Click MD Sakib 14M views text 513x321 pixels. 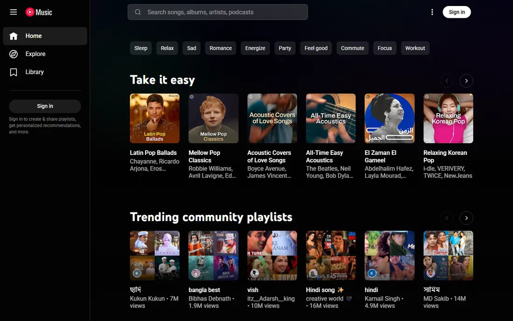point(444,302)
